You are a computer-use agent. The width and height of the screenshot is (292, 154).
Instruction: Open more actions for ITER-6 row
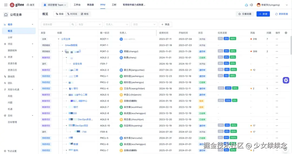(x=277, y=132)
